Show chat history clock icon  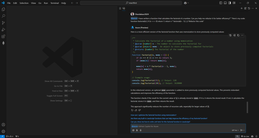249,8
